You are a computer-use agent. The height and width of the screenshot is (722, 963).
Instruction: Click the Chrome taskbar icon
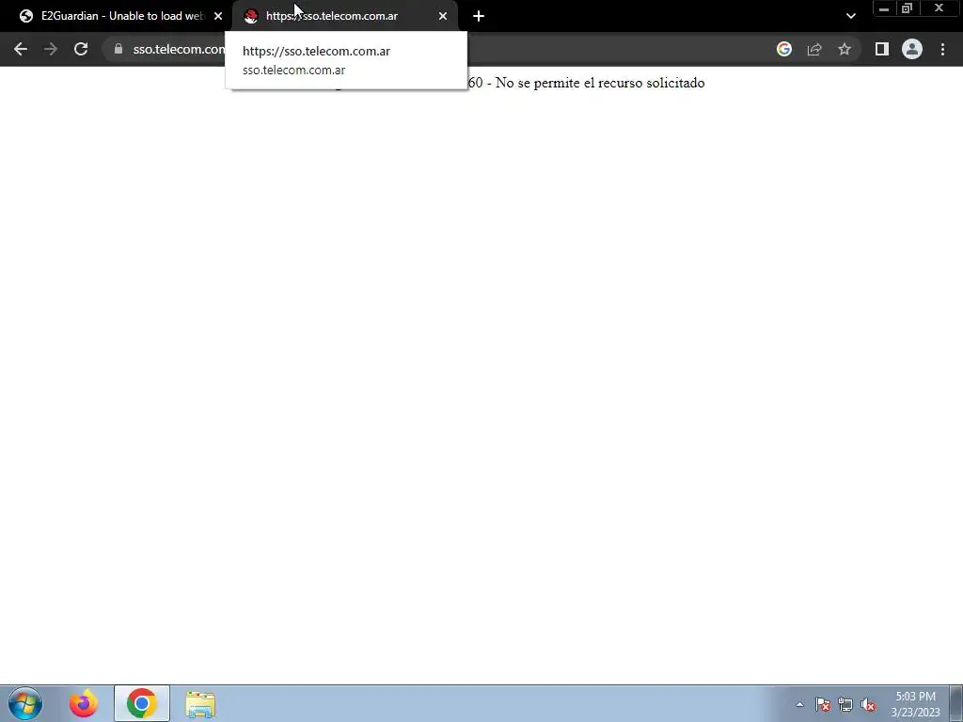click(x=142, y=703)
